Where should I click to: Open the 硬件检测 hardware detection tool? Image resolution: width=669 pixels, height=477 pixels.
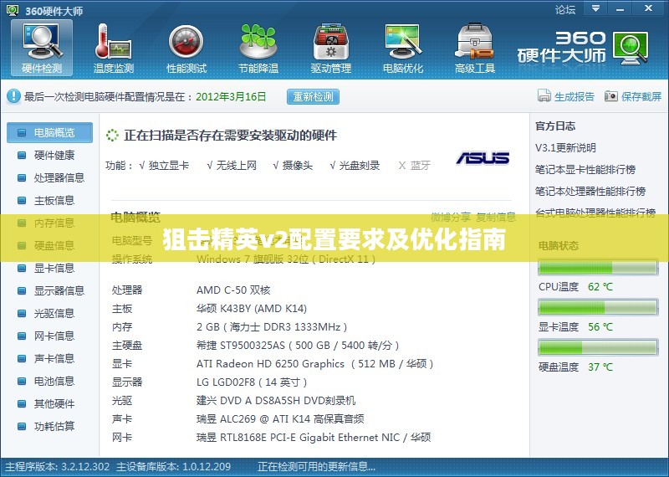[42, 48]
